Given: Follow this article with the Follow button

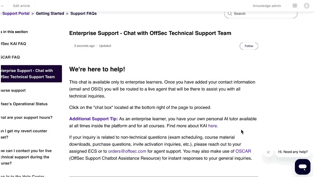Looking at the screenshot, I should click(249, 46).
